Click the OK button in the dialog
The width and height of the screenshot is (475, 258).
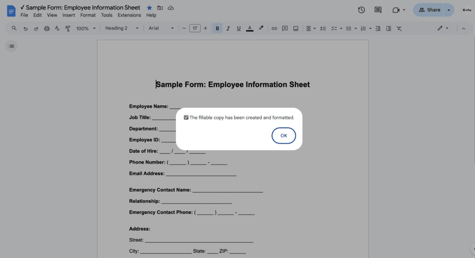tap(283, 136)
